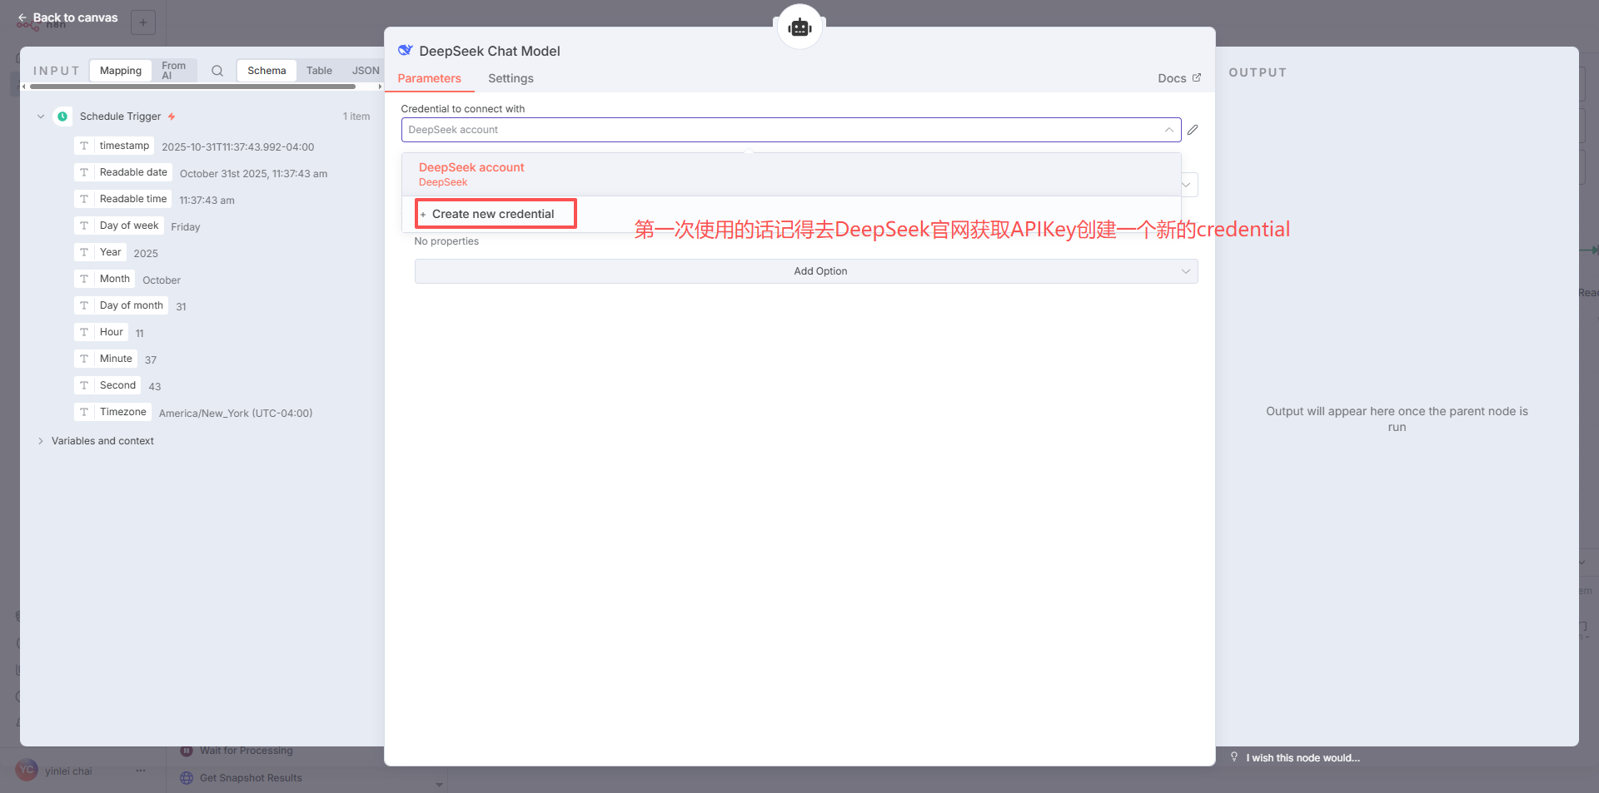Open the Settings tab
1599x793 pixels.
tap(511, 78)
